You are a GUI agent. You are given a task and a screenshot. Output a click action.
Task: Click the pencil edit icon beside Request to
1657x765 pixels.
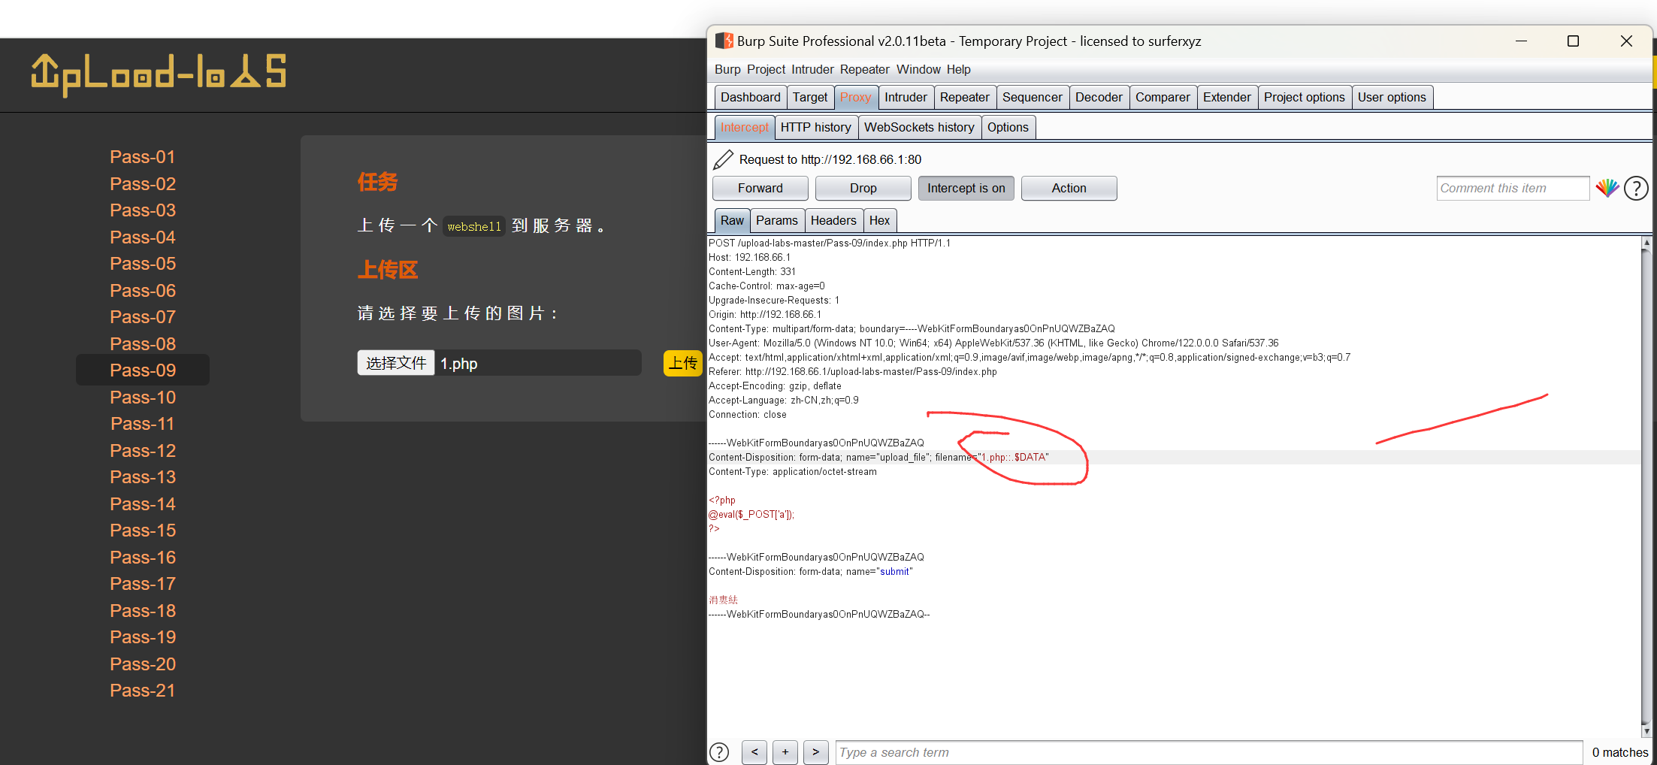(x=723, y=159)
